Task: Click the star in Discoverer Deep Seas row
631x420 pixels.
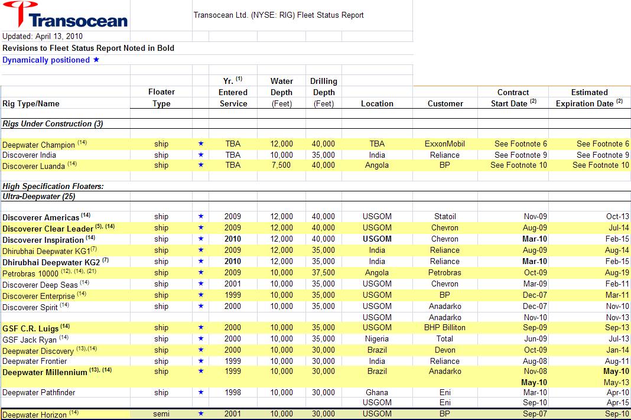Action: point(201,284)
